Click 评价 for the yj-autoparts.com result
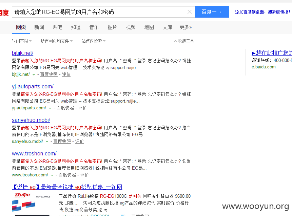The width and height of the screenshot is (292, 216). (82, 108)
